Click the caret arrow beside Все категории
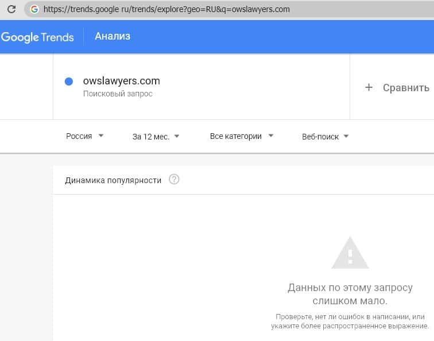This screenshot has width=434, height=341. pyautogui.click(x=271, y=136)
